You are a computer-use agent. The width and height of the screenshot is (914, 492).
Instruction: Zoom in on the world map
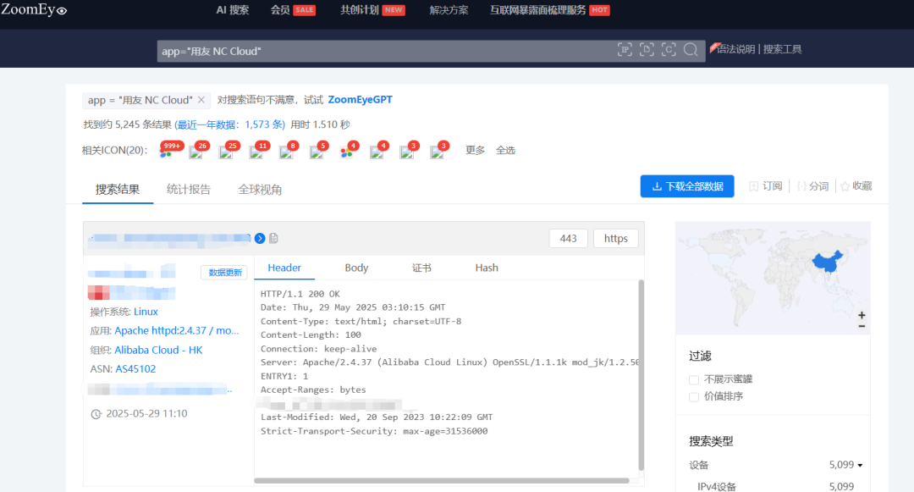click(x=862, y=315)
